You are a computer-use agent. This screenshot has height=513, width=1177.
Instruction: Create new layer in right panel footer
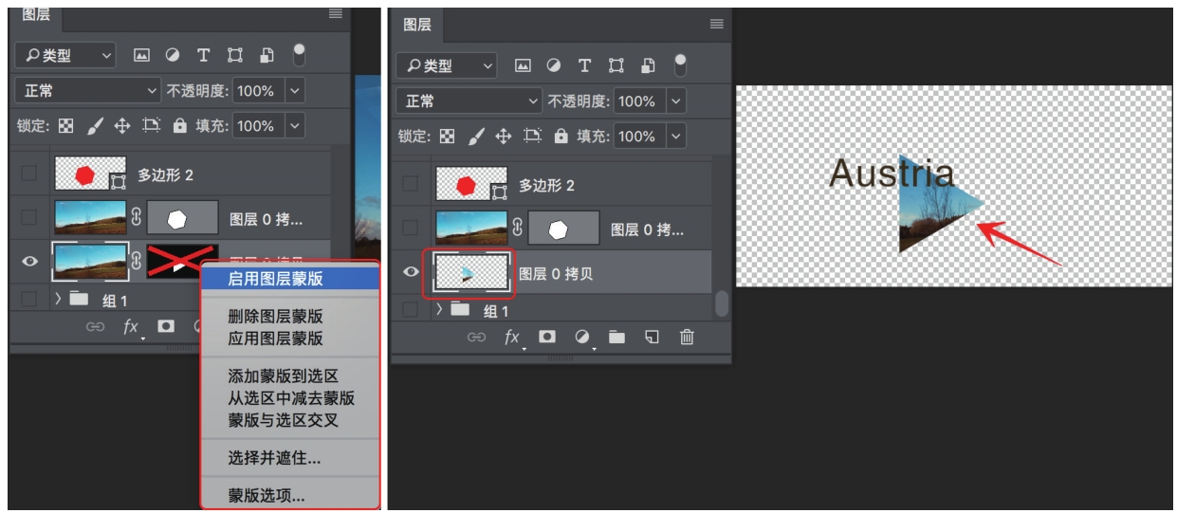(652, 338)
